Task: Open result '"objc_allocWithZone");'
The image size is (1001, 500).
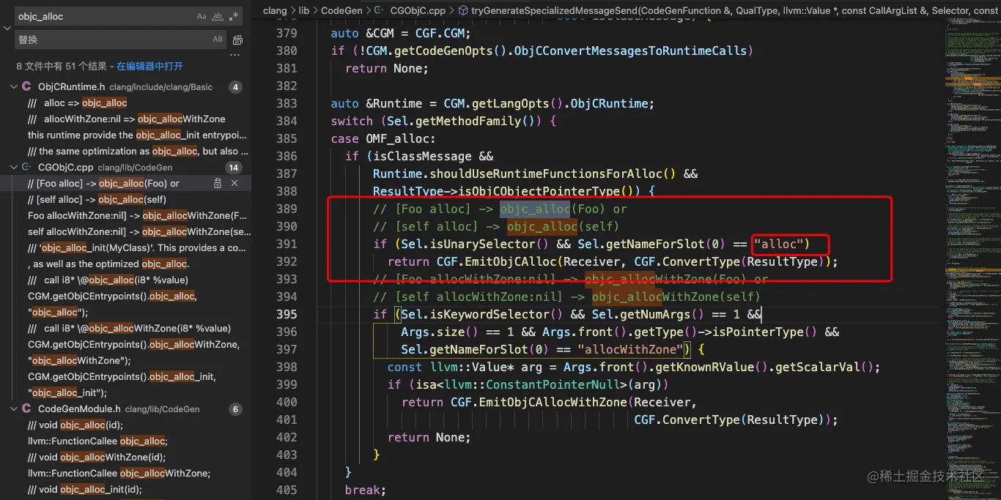Action: (x=79, y=360)
